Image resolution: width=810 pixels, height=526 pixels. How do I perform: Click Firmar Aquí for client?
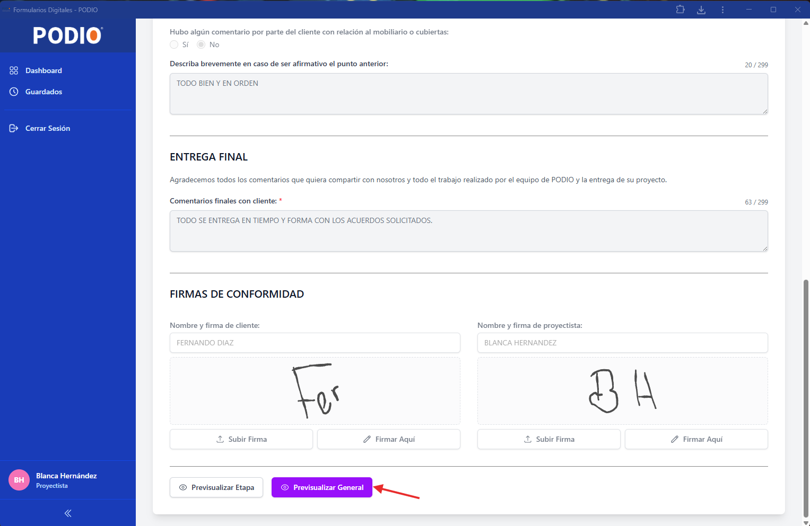coord(389,439)
